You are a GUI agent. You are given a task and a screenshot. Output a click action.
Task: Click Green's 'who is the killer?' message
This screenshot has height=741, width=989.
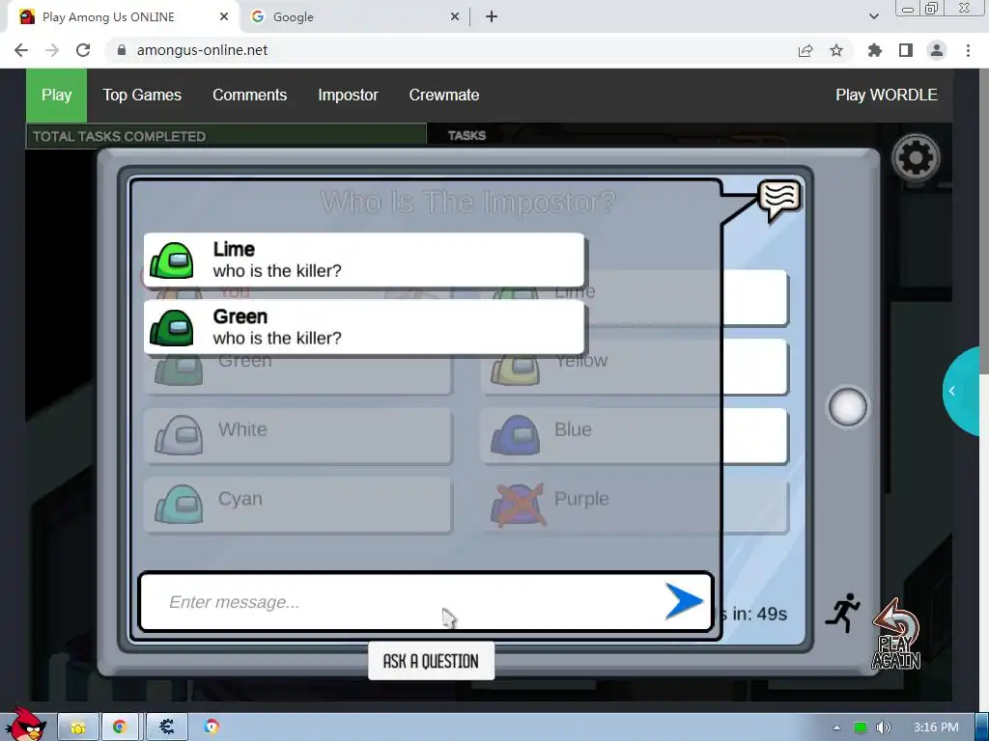pyautogui.click(x=277, y=339)
